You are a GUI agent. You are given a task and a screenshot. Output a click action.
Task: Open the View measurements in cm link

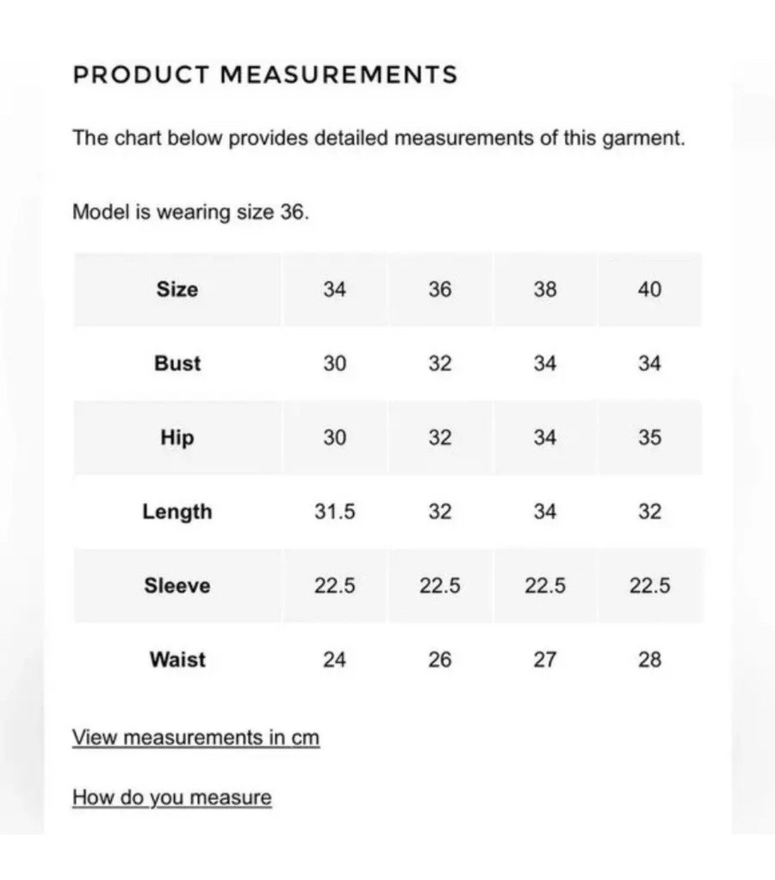tap(196, 738)
